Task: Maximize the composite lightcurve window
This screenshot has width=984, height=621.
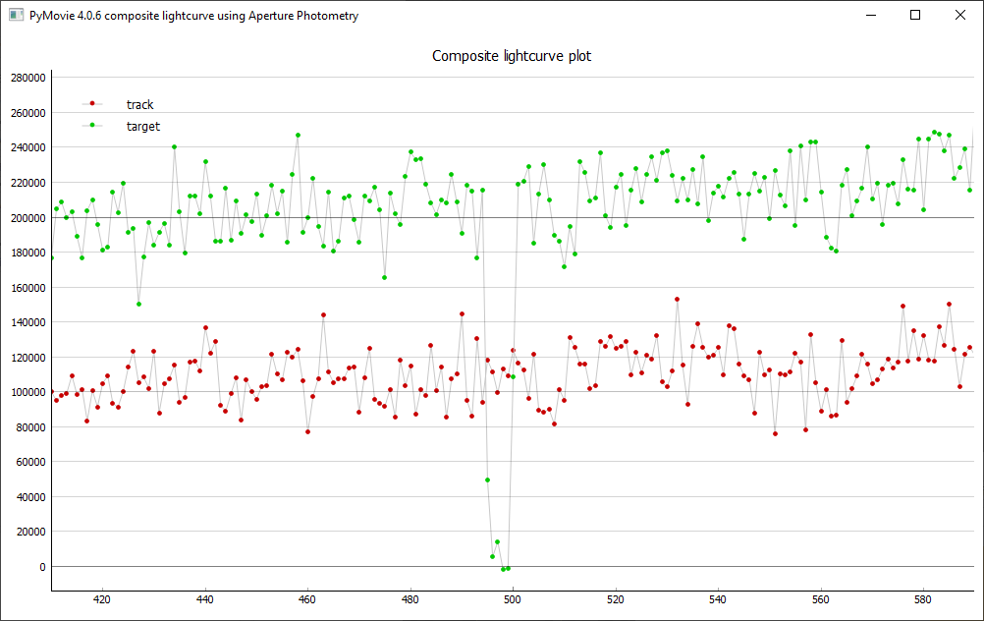Action: 915,16
